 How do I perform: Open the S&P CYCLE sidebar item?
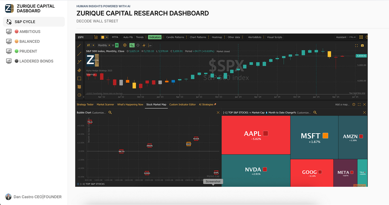coord(34,22)
